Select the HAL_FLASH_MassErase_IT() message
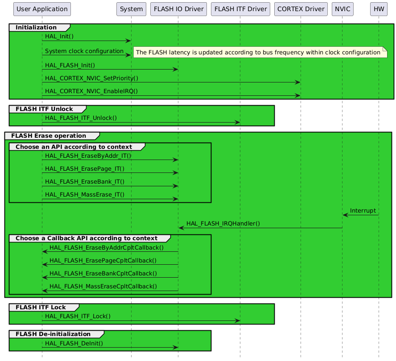The width and height of the screenshot is (396, 361). click(85, 195)
